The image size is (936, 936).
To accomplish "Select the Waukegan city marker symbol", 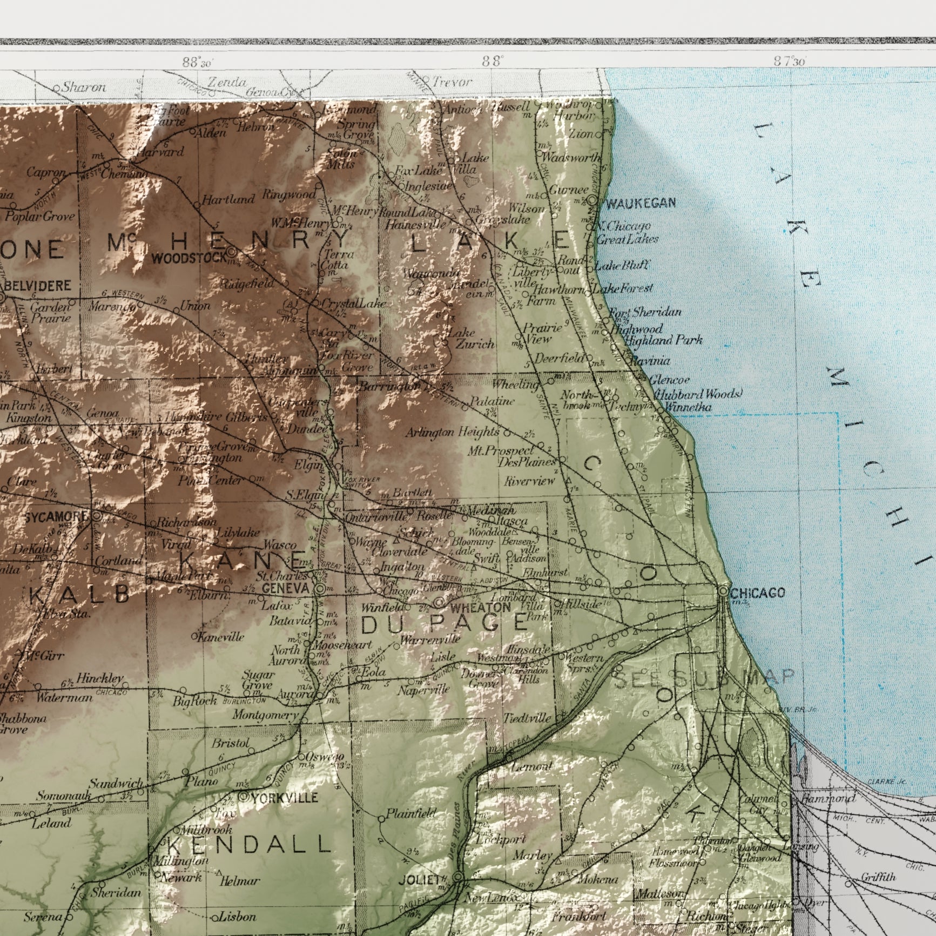I will pyautogui.click(x=593, y=201).
